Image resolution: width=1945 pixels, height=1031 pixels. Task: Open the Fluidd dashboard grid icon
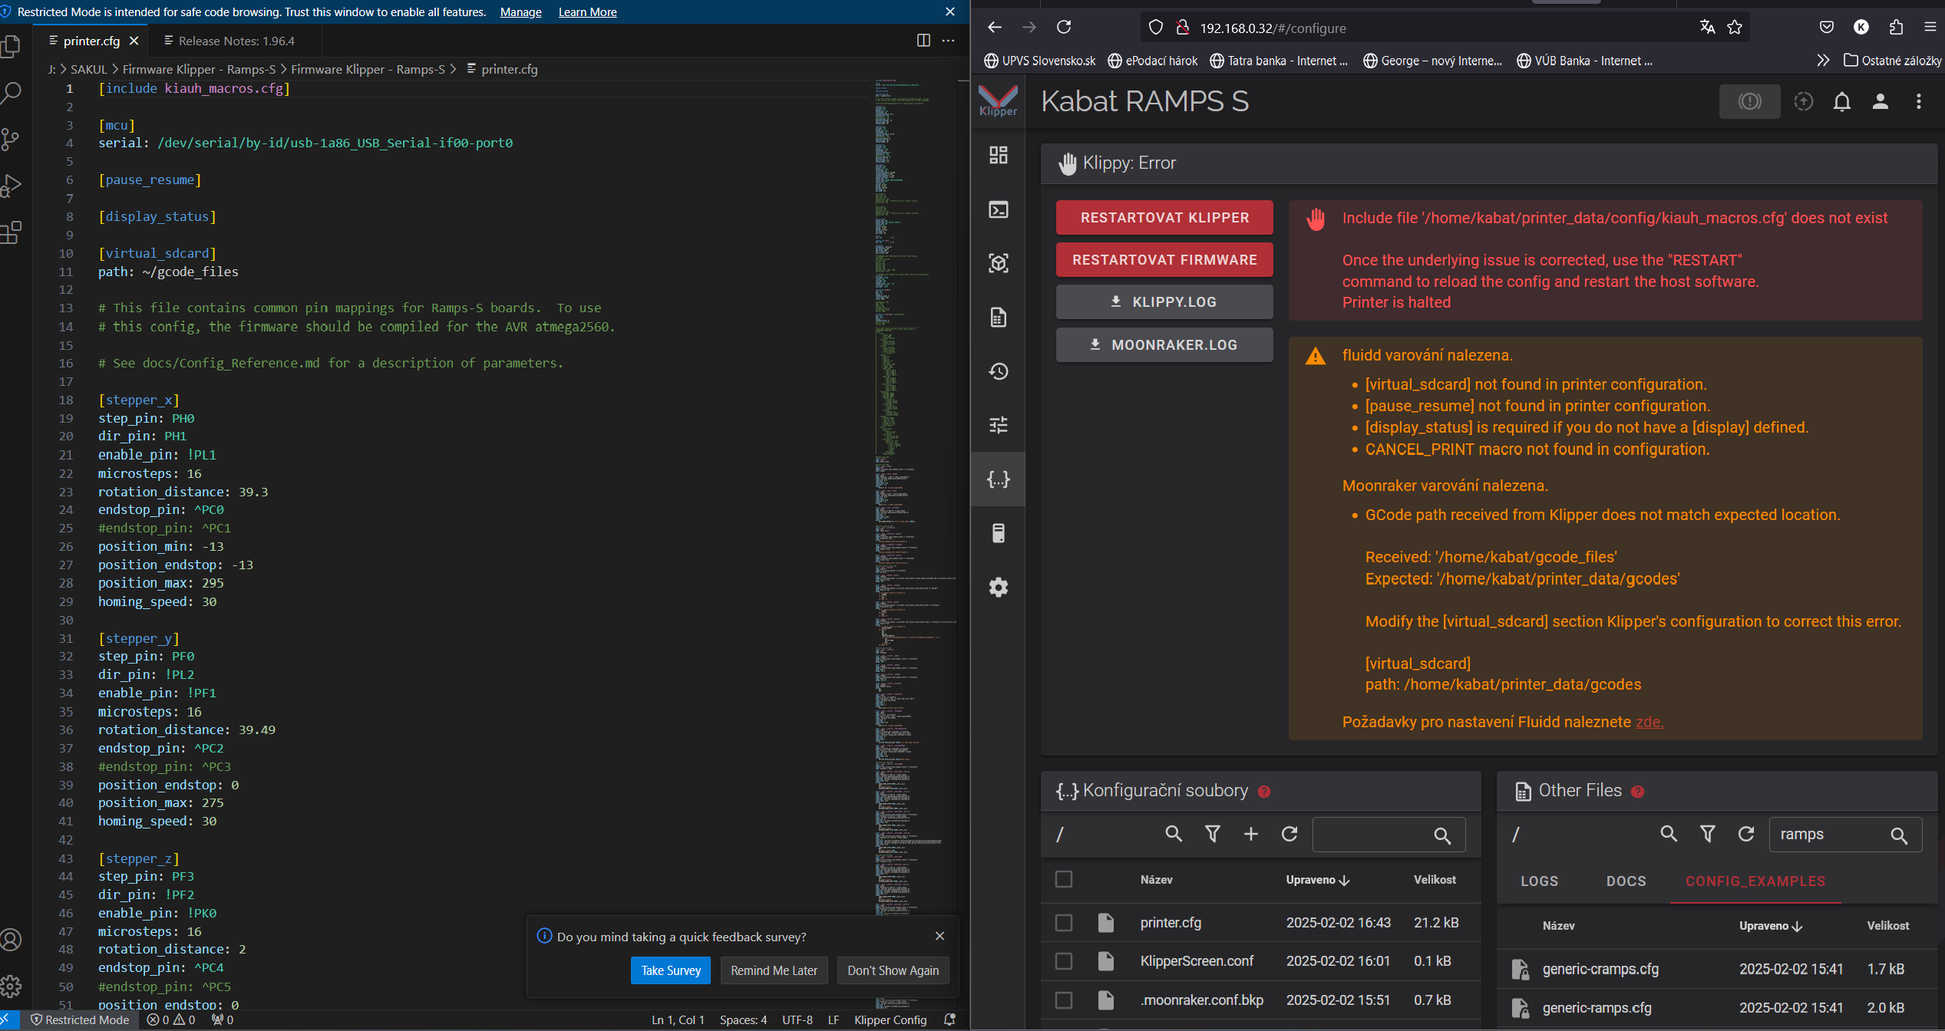coord(998,156)
